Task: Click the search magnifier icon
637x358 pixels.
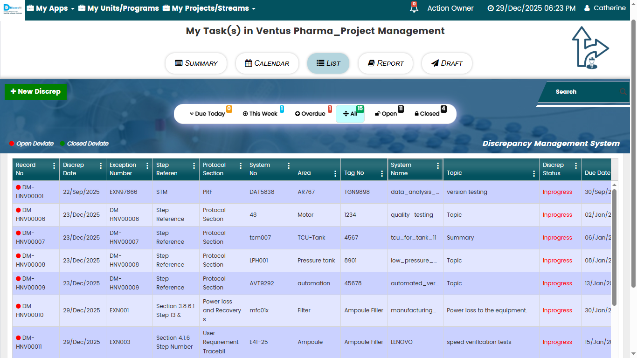Action: 623,92
